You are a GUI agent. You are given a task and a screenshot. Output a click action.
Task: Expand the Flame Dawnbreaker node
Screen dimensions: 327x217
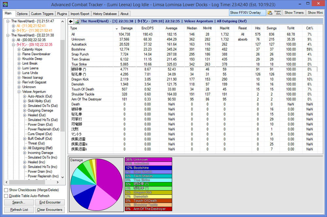[19, 54]
